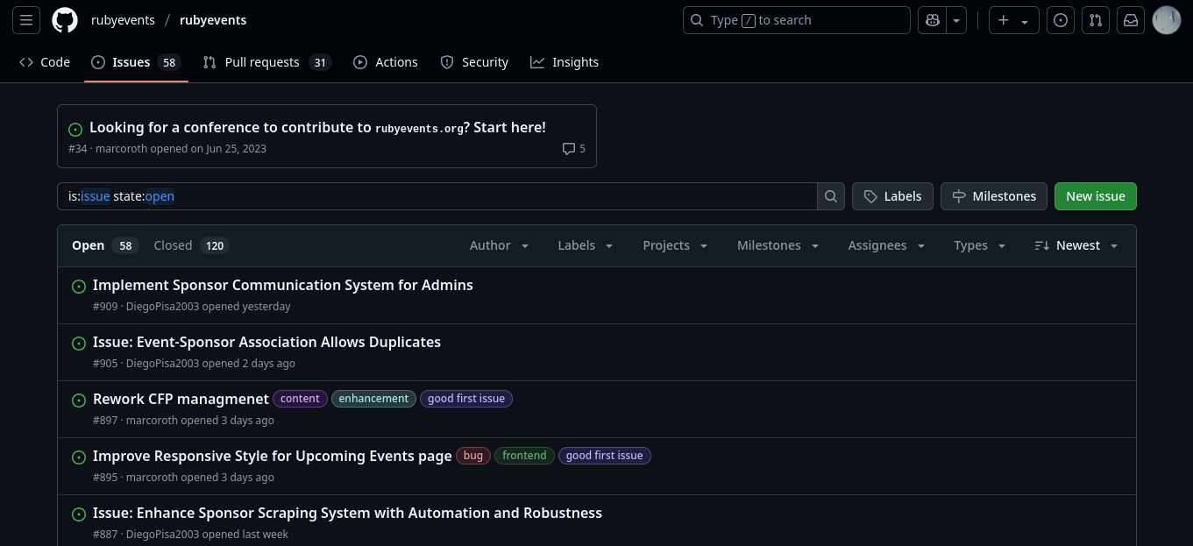Expand the Author filter dropdown
Screen dimensions: 1193x546
pos(500,245)
